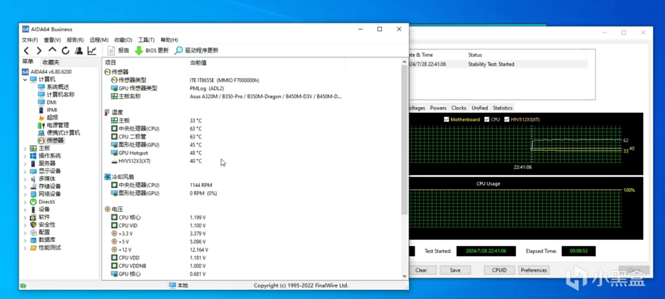Viewport: 665px width, 299px height.
Task: Click the 服务器 icon in the tree
Action: click(x=33, y=163)
